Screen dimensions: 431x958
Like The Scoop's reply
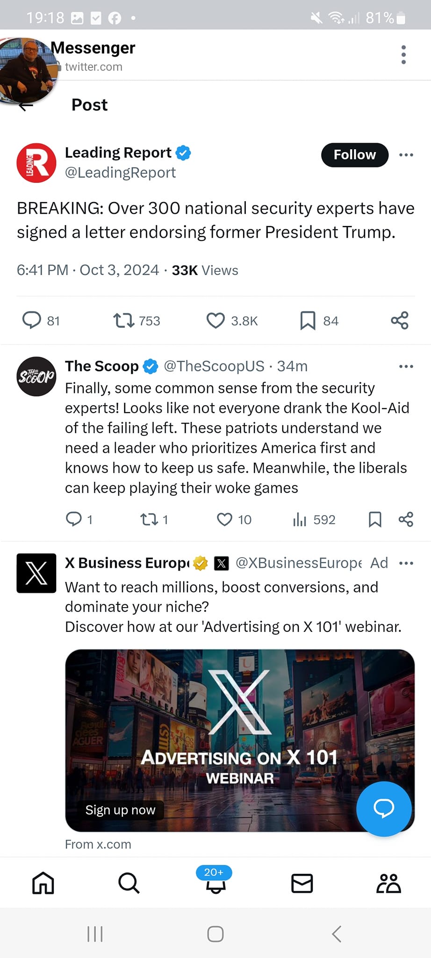pos(225,519)
